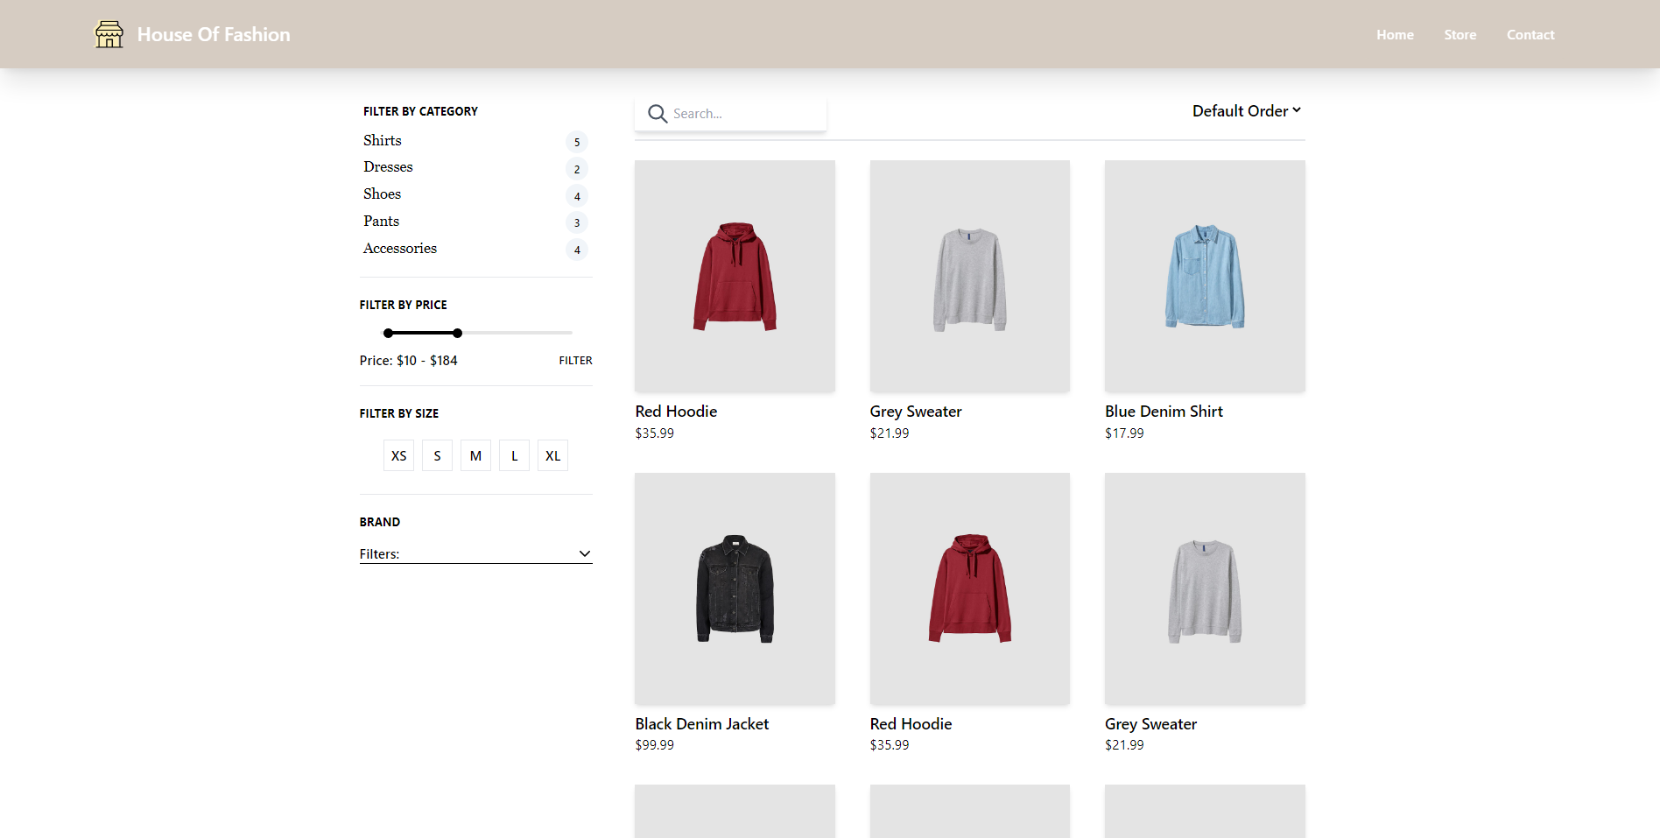Screen dimensions: 1660x838
Task: Open the second-row Red Hoodie product image
Action: click(969, 588)
